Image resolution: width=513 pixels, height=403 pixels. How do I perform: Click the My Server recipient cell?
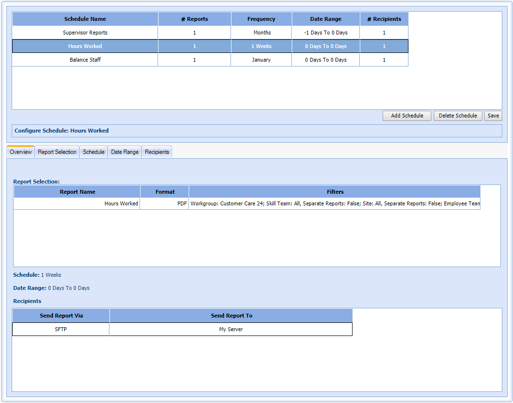(x=231, y=329)
